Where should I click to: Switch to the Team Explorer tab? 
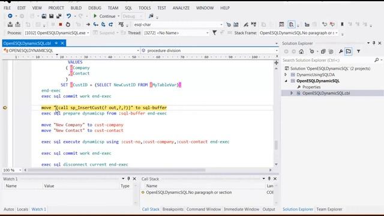[329, 209]
